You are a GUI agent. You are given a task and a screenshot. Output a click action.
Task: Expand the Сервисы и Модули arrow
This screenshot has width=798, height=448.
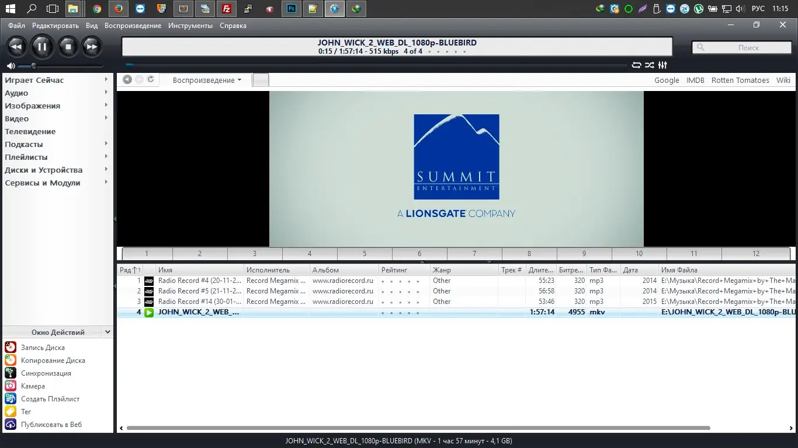[106, 183]
